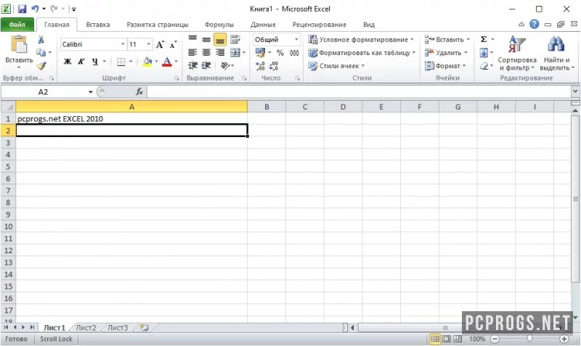Merge and center cells icon
The width and height of the screenshot is (581, 346).
235,52
